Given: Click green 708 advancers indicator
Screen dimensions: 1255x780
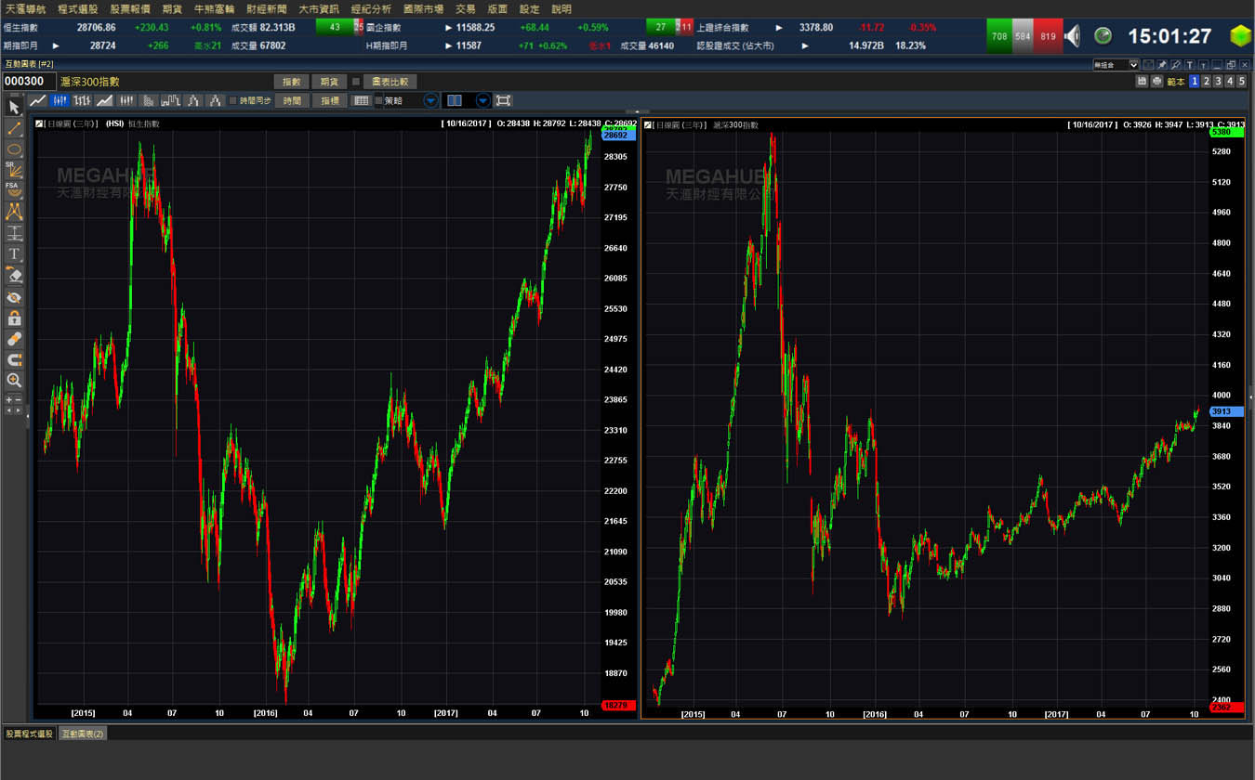Looking at the screenshot, I should tap(999, 36).
